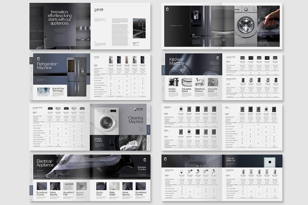This screenshot has width=308, height=205.
Task: Select the Function tab on the Kitchen Machine page
Action: point(216,67)
